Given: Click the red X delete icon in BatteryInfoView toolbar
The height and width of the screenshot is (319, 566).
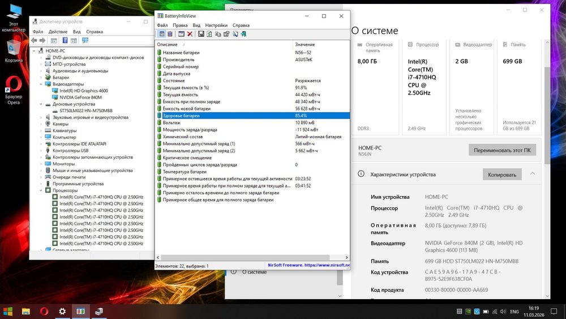Looking at the screenshot, I should [x=190, y=34].
